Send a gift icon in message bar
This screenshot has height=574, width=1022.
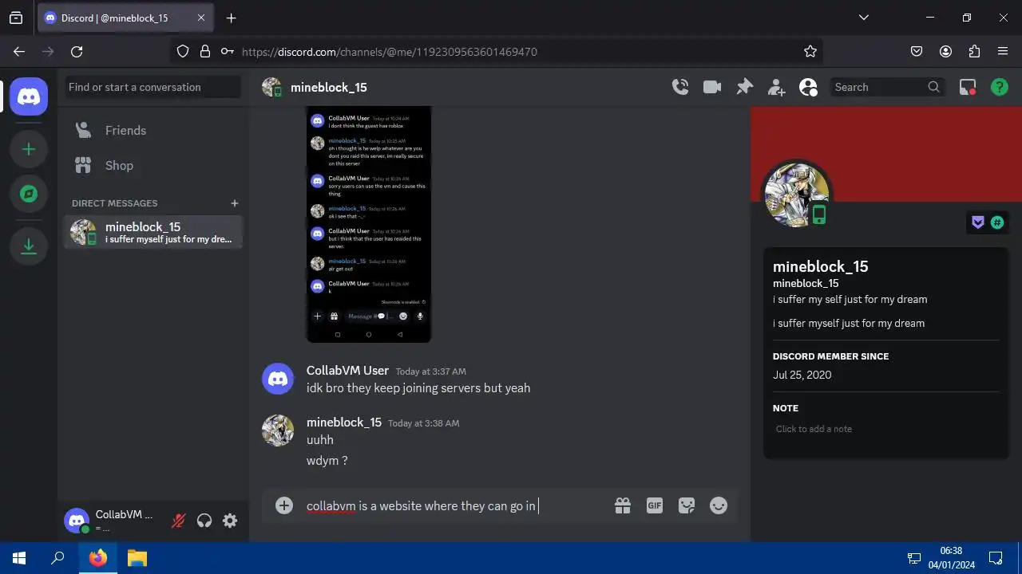pyautogui.click(x=623, y=505)
